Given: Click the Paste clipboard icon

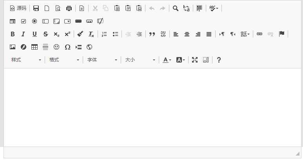Looking at the screenshot, I should 117,8.
